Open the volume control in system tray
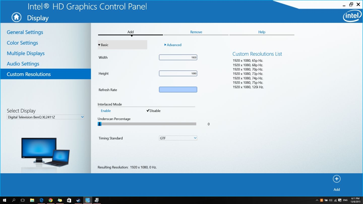This screenshot has width=363, height=204. click(330, 200)
